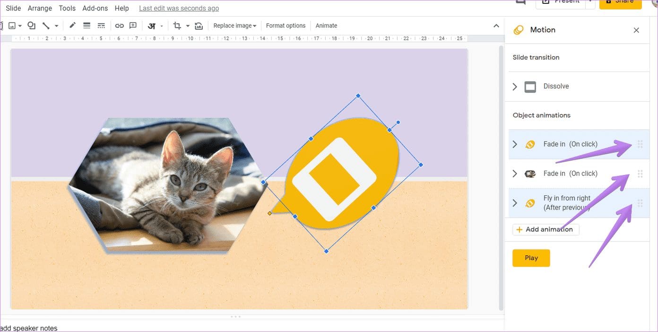Click the cat thumbnail in second Fade in row
Viewport: 658px width, 332px height.
pyautogui.click(x=530, y=174)
